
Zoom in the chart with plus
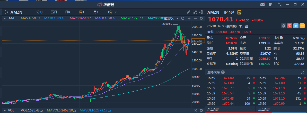point(189,18)
